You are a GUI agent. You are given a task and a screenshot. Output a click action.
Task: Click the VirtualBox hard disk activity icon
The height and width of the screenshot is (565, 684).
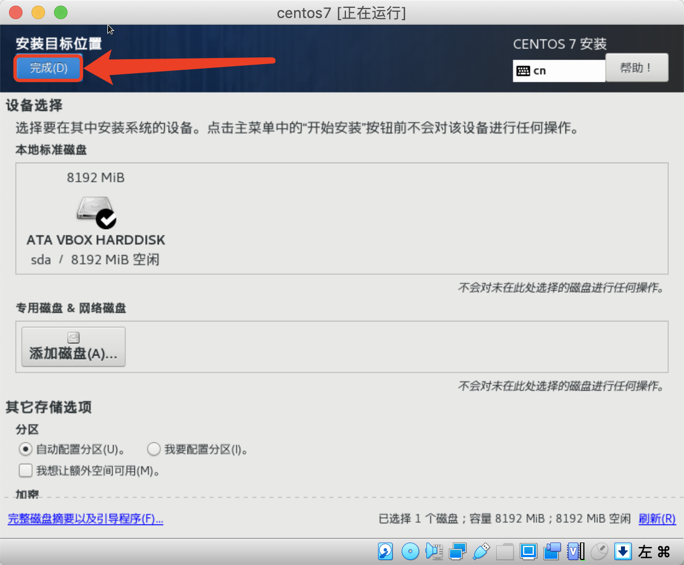tap(385, 551)
